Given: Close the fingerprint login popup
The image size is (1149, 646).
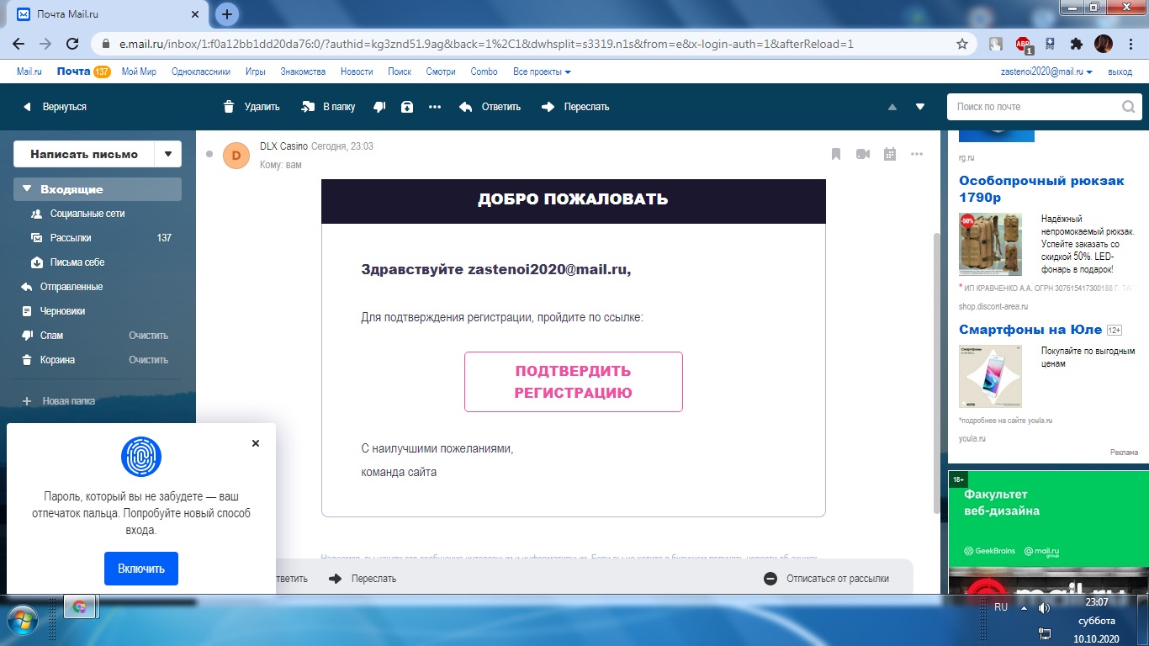Looking at the screenshot, I should point(256,443).
